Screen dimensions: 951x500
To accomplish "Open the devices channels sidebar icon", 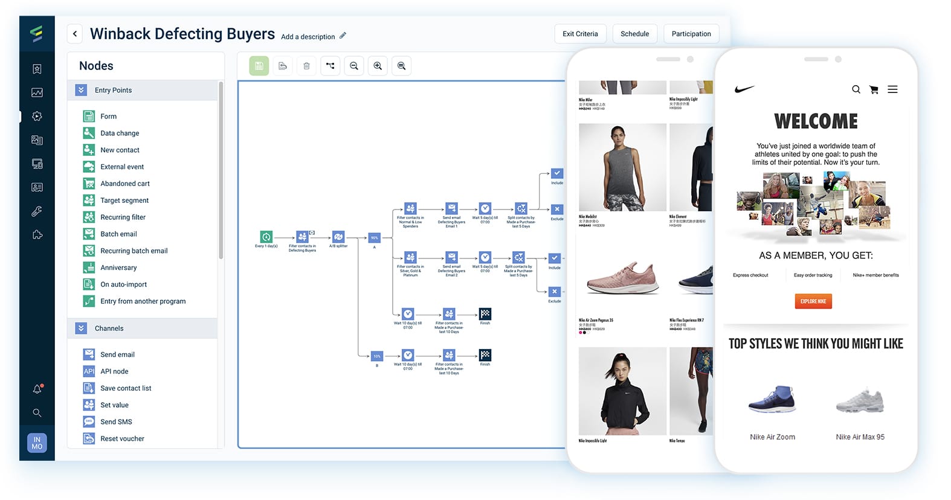I will click(x=37, y=164).
